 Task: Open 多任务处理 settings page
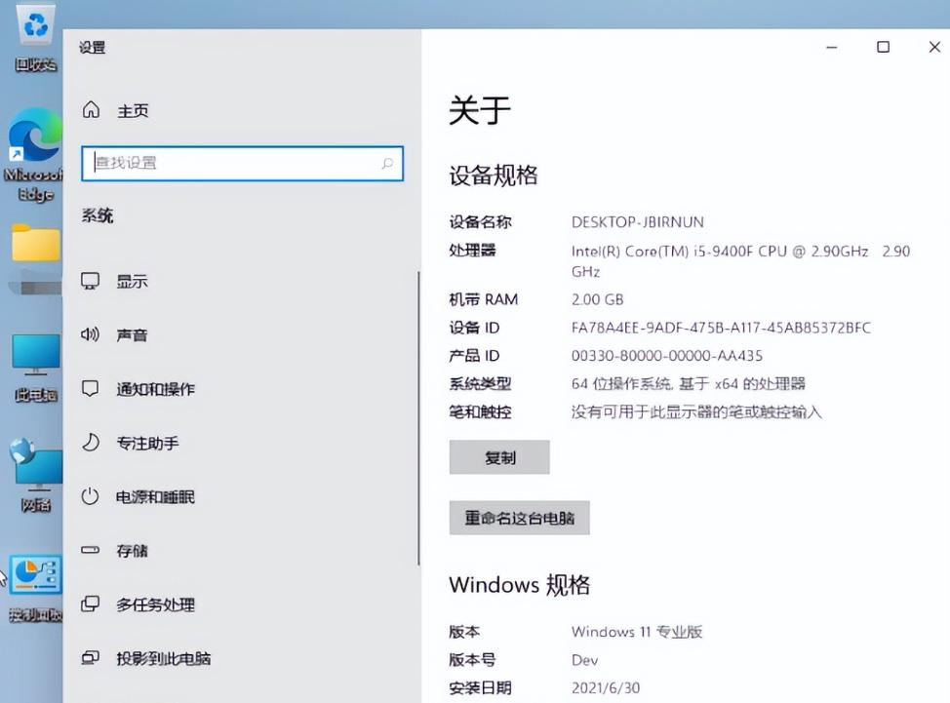[156, 605]
